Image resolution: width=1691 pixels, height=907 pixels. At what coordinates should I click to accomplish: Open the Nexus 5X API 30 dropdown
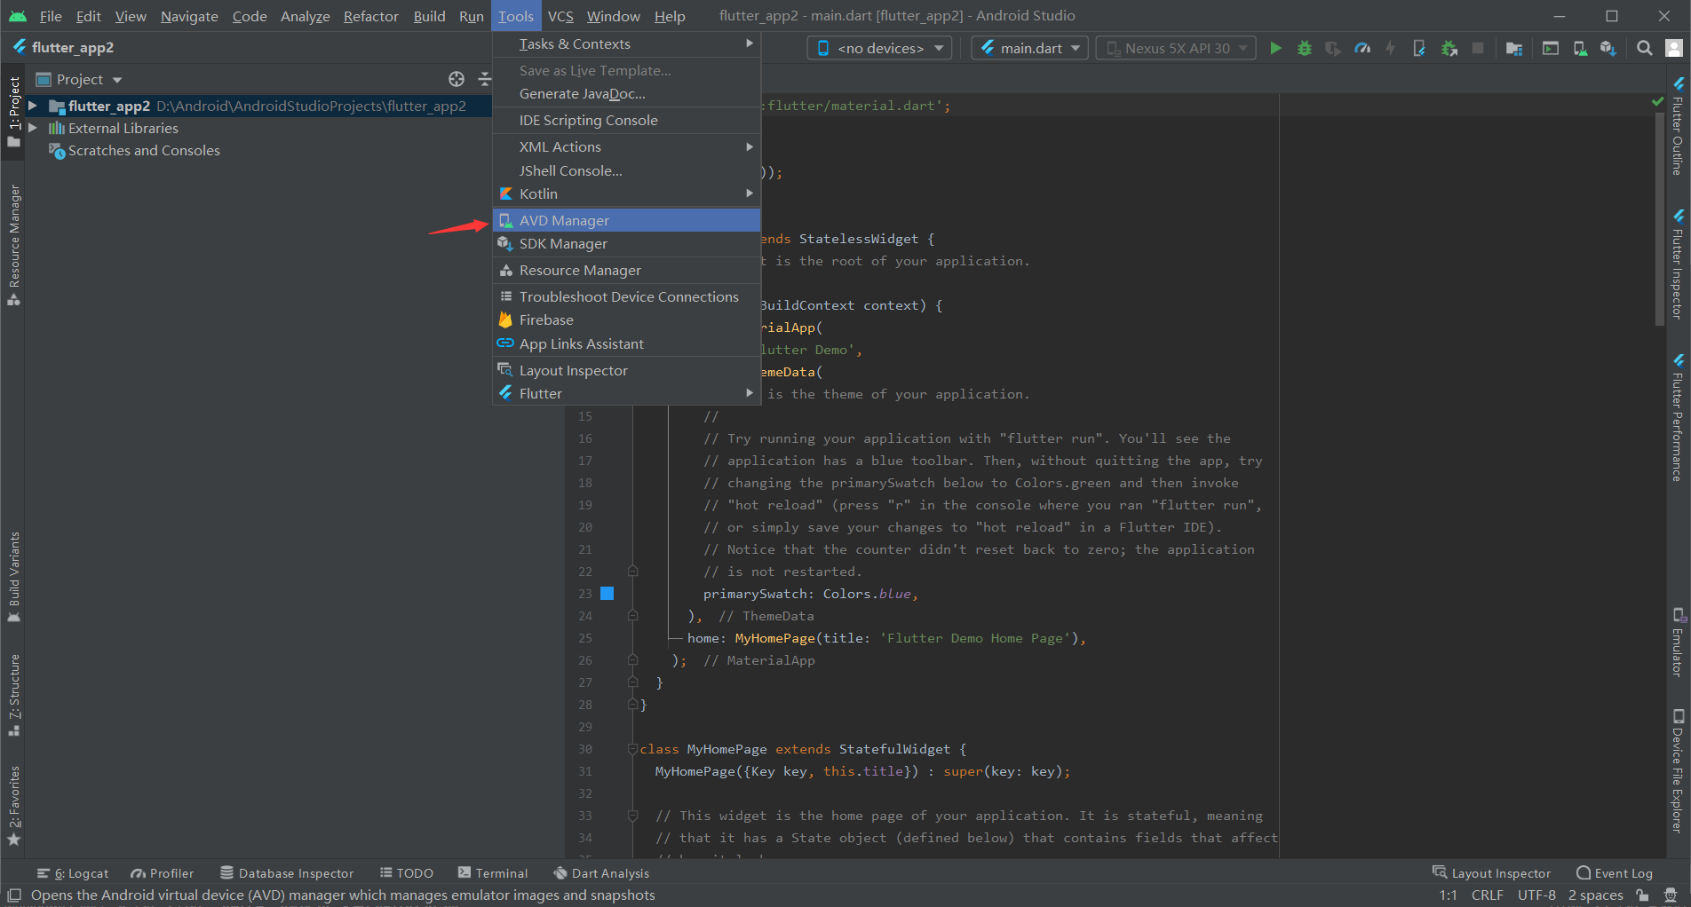(x=1176, y=48)
